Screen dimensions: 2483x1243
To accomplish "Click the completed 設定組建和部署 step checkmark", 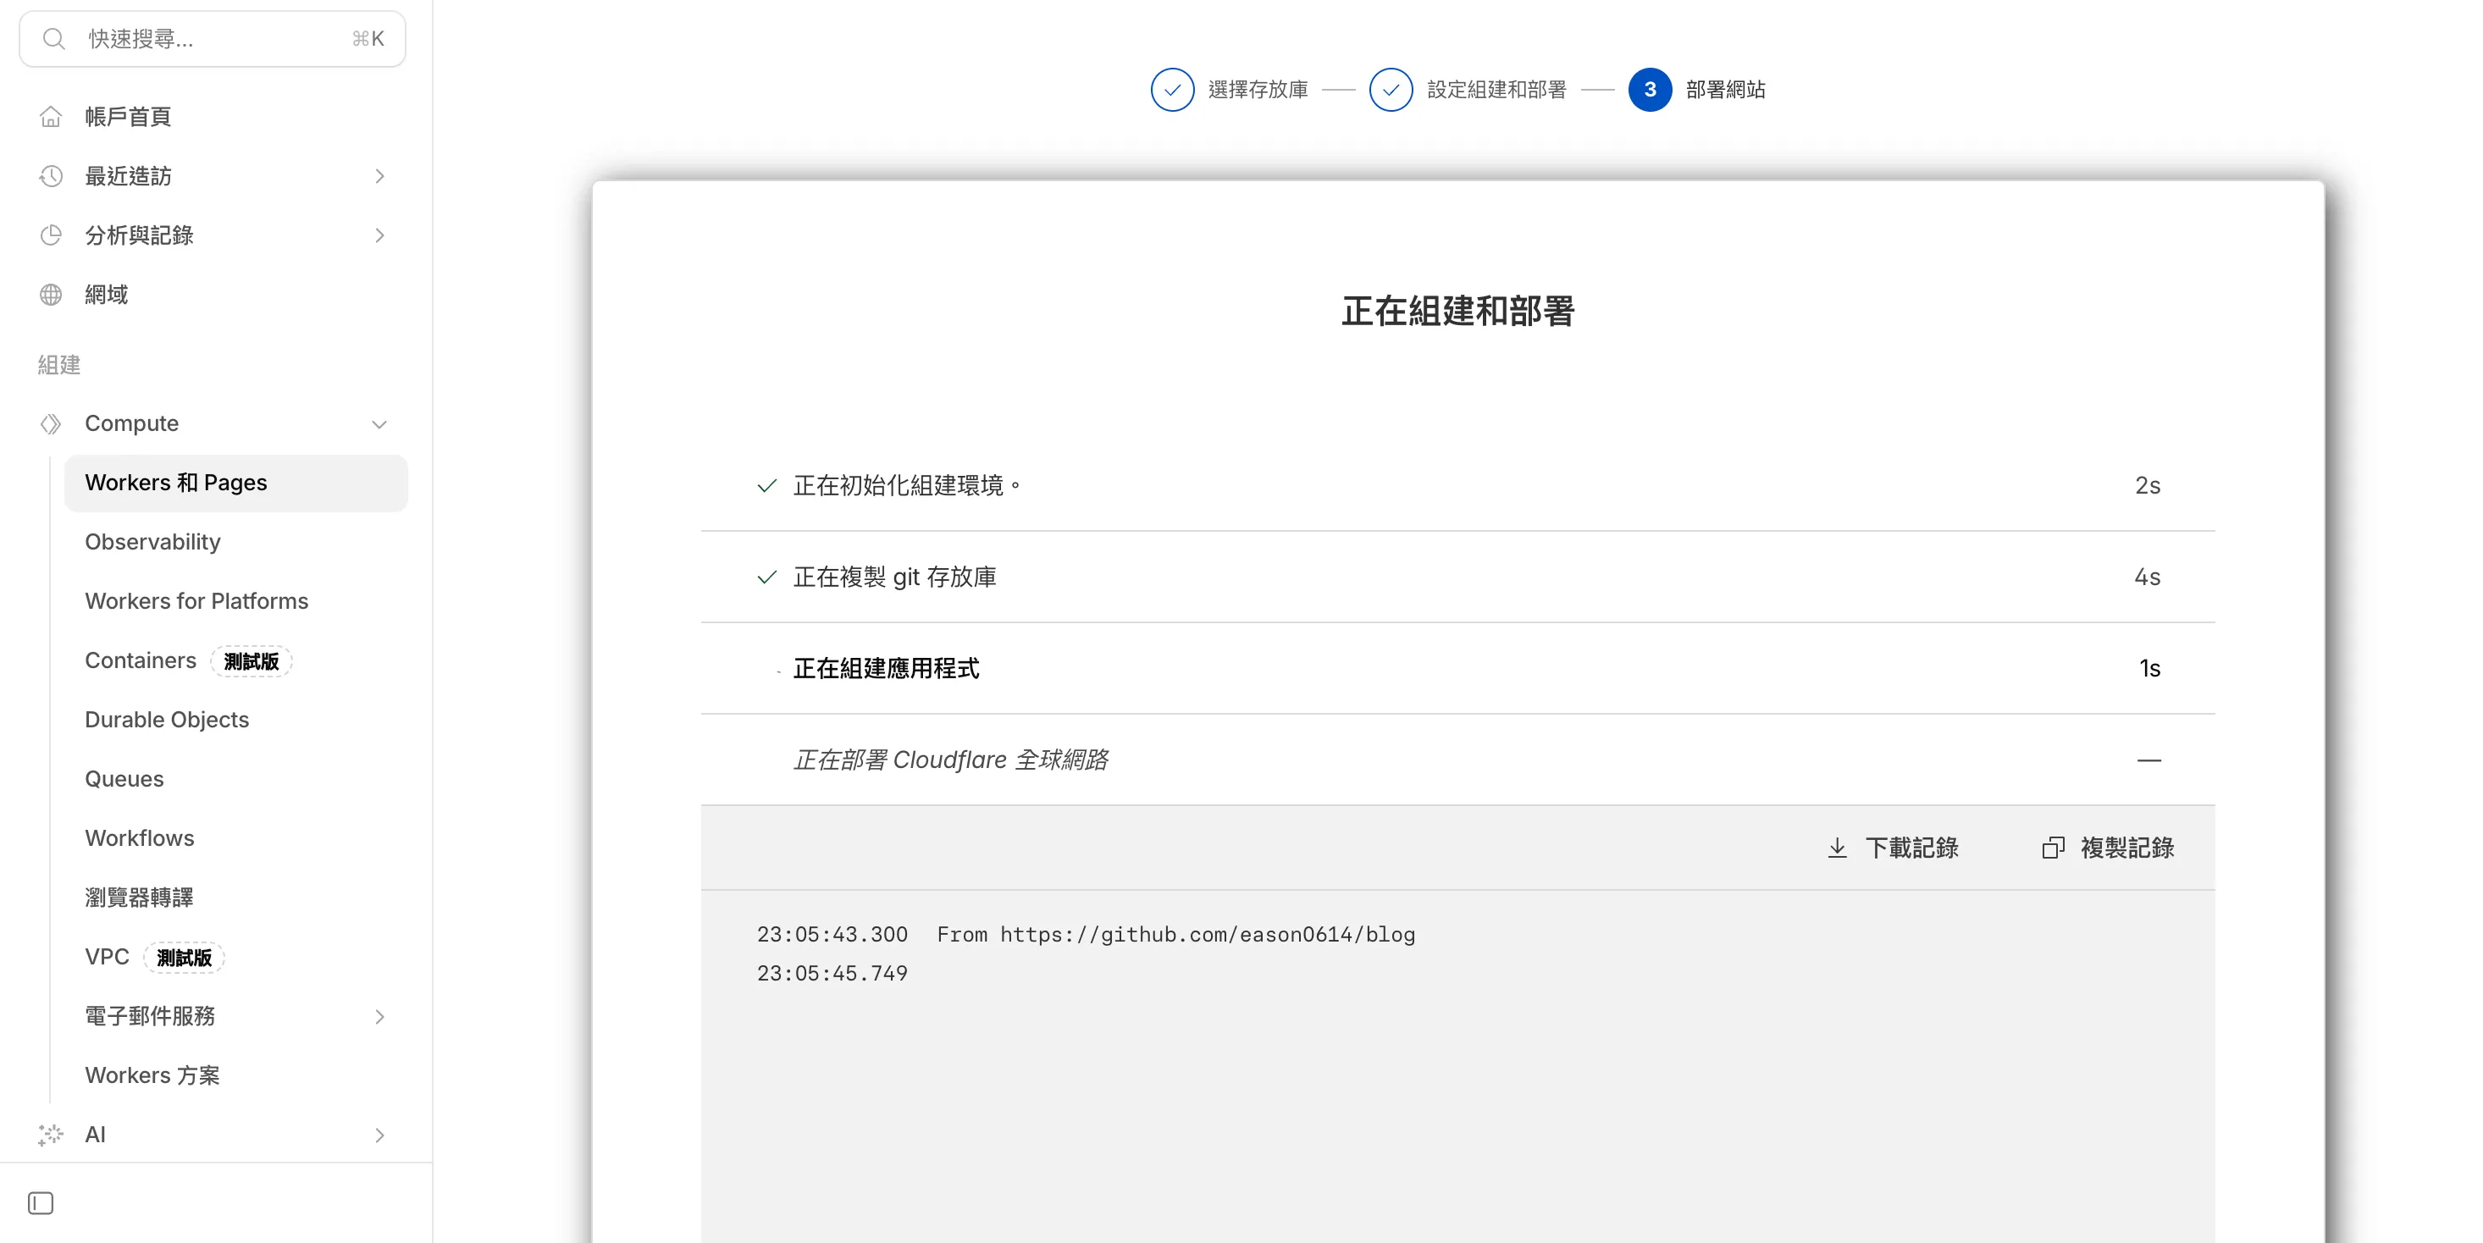I will (1390, 90).
